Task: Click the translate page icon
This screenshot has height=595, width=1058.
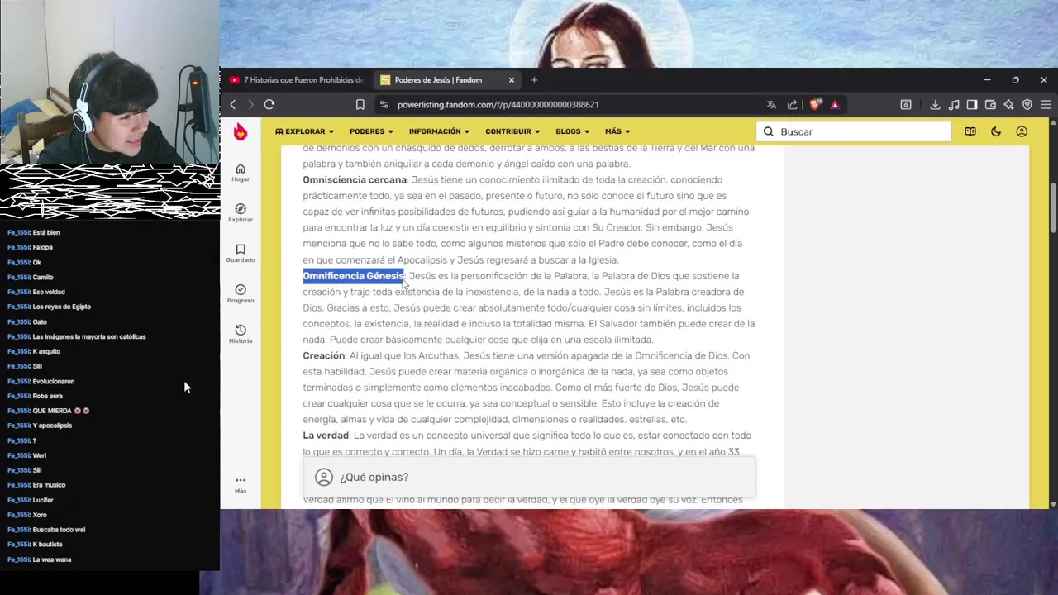Action: 771,104
